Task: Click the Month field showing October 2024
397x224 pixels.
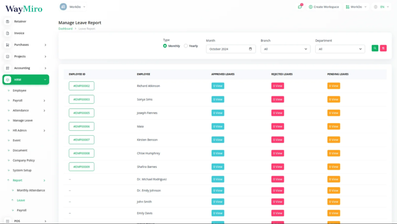Action: [x=231, y=49]
